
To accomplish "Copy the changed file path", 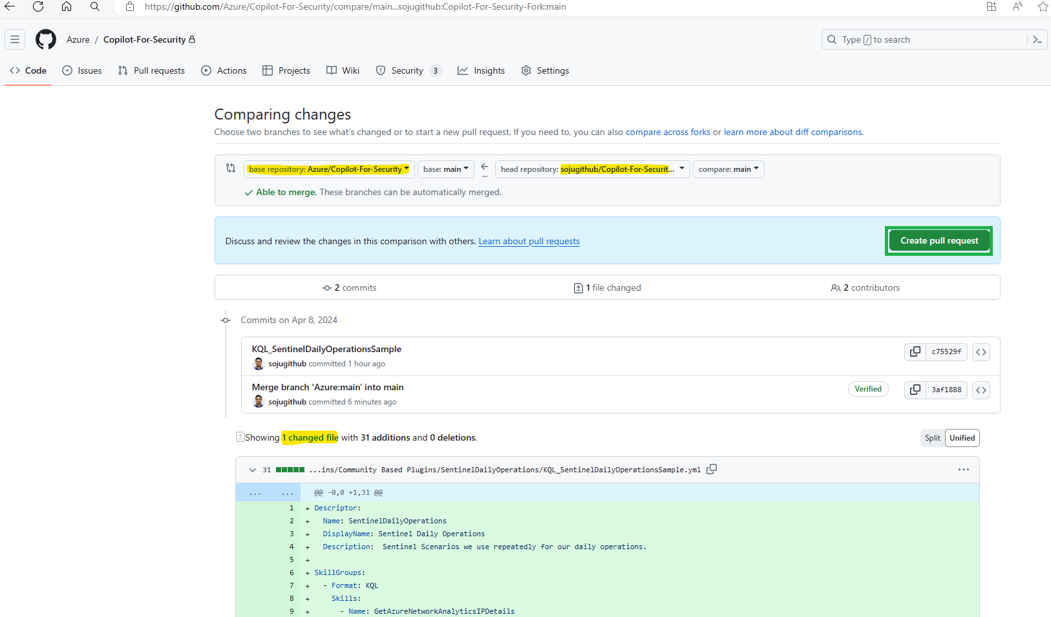I will pyautogui.click(x=712, y=469).
